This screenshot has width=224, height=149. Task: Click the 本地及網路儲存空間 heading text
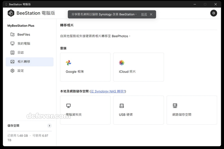coord(74,91)
